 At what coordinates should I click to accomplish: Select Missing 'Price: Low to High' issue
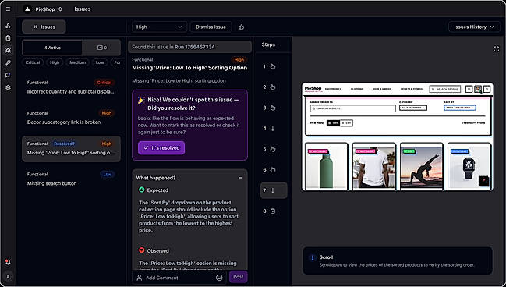71,148
